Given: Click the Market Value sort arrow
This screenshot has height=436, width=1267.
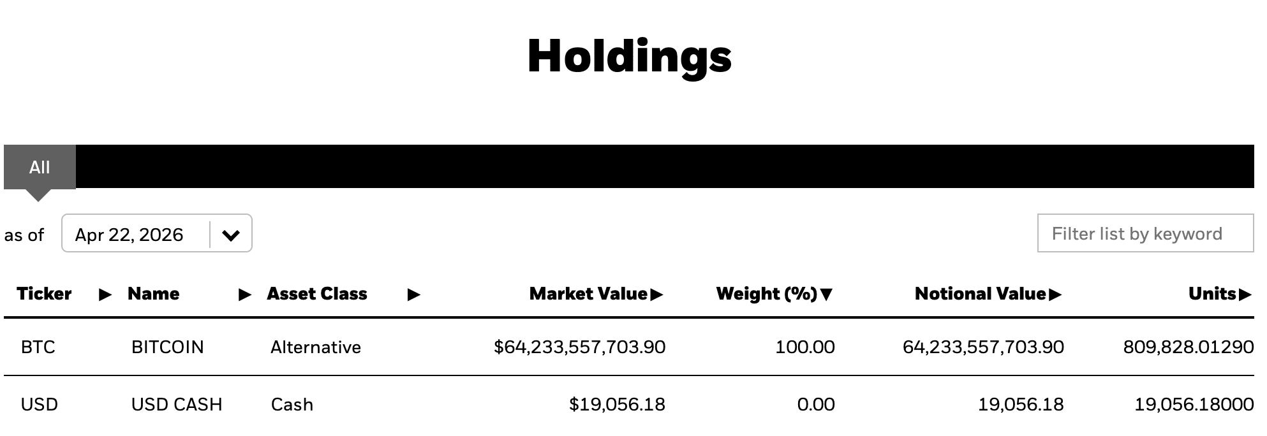Looking at the screenshot, I should click(656, 294).
